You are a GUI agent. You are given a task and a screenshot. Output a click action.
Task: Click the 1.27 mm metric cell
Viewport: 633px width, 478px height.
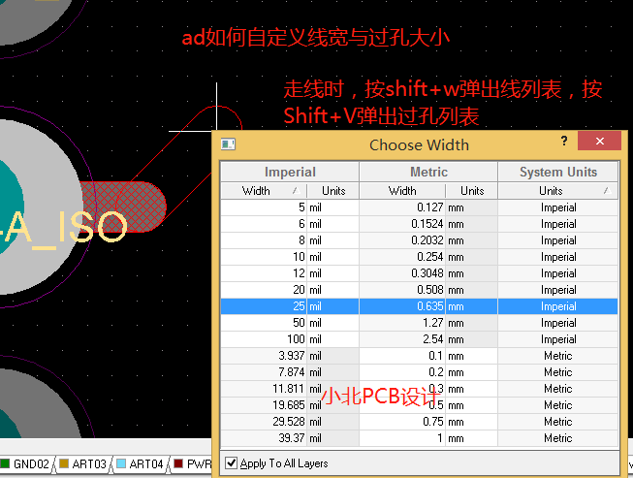click(402, 323)
